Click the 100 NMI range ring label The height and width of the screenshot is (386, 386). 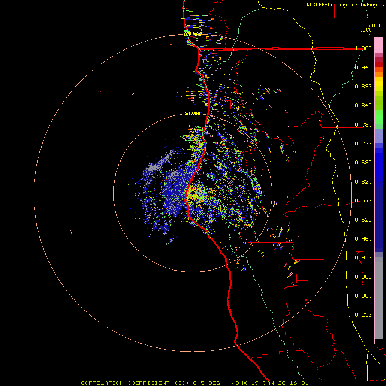click(193, 34)
